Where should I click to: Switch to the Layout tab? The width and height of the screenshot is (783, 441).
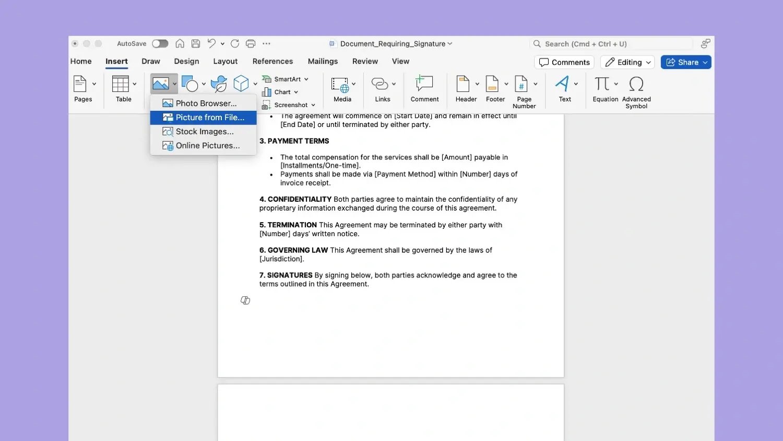click(225, 62)
